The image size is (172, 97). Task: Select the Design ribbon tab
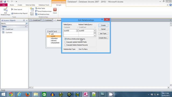tap(59, 5)
